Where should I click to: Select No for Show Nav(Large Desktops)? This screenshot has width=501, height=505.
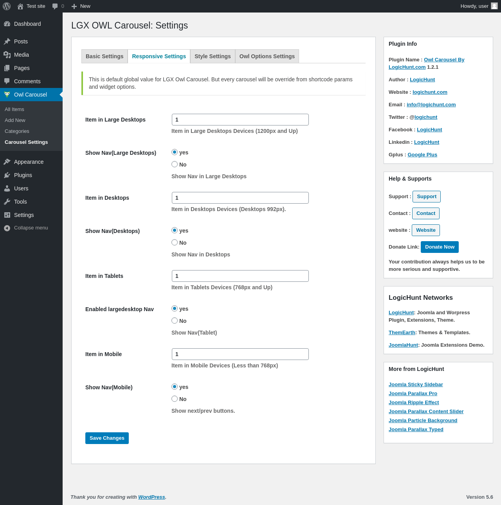tap(175, 164)
